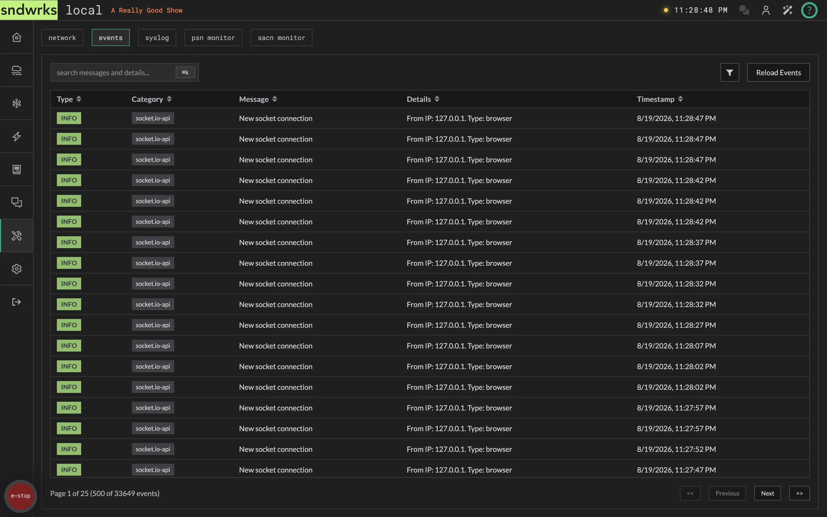The height and width of the screenshot is (517, 827).
Task: Click the Reload Events button
Action: point(778,72)
